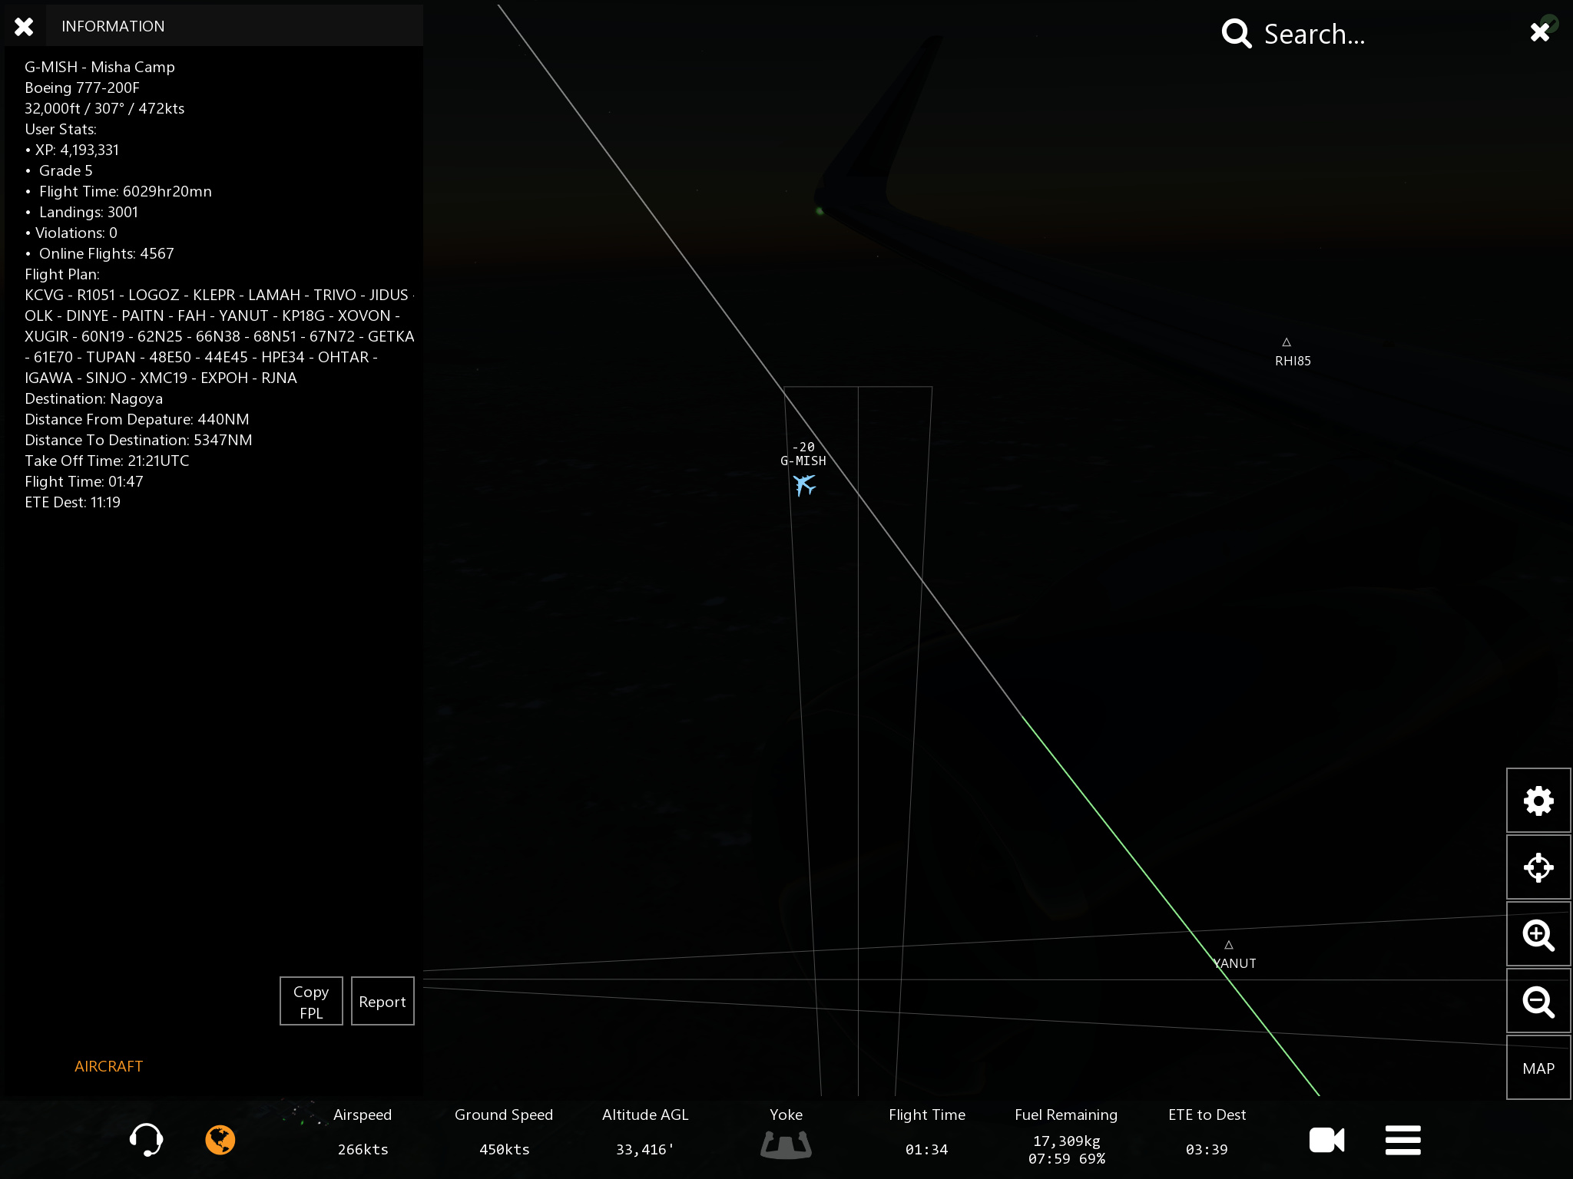The width and height of the screenshot is (1573, 1179).
Task: Select the YANUT waypoint marker
Action: tap(1229, 946)
